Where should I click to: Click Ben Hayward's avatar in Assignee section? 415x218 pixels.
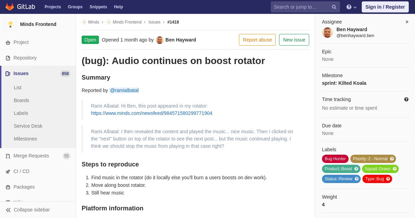point(328,33)
